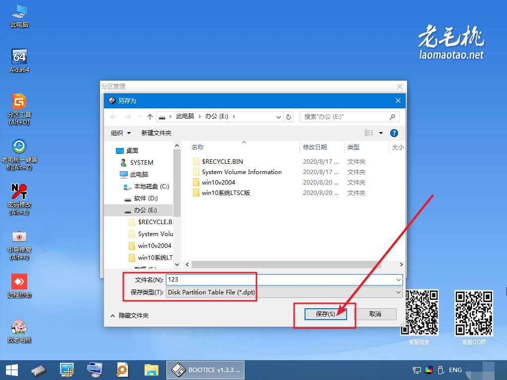Click the USB device tray icon
This screenshot has width=507, height=380.
pyautogui.click(x=440, y=370)
